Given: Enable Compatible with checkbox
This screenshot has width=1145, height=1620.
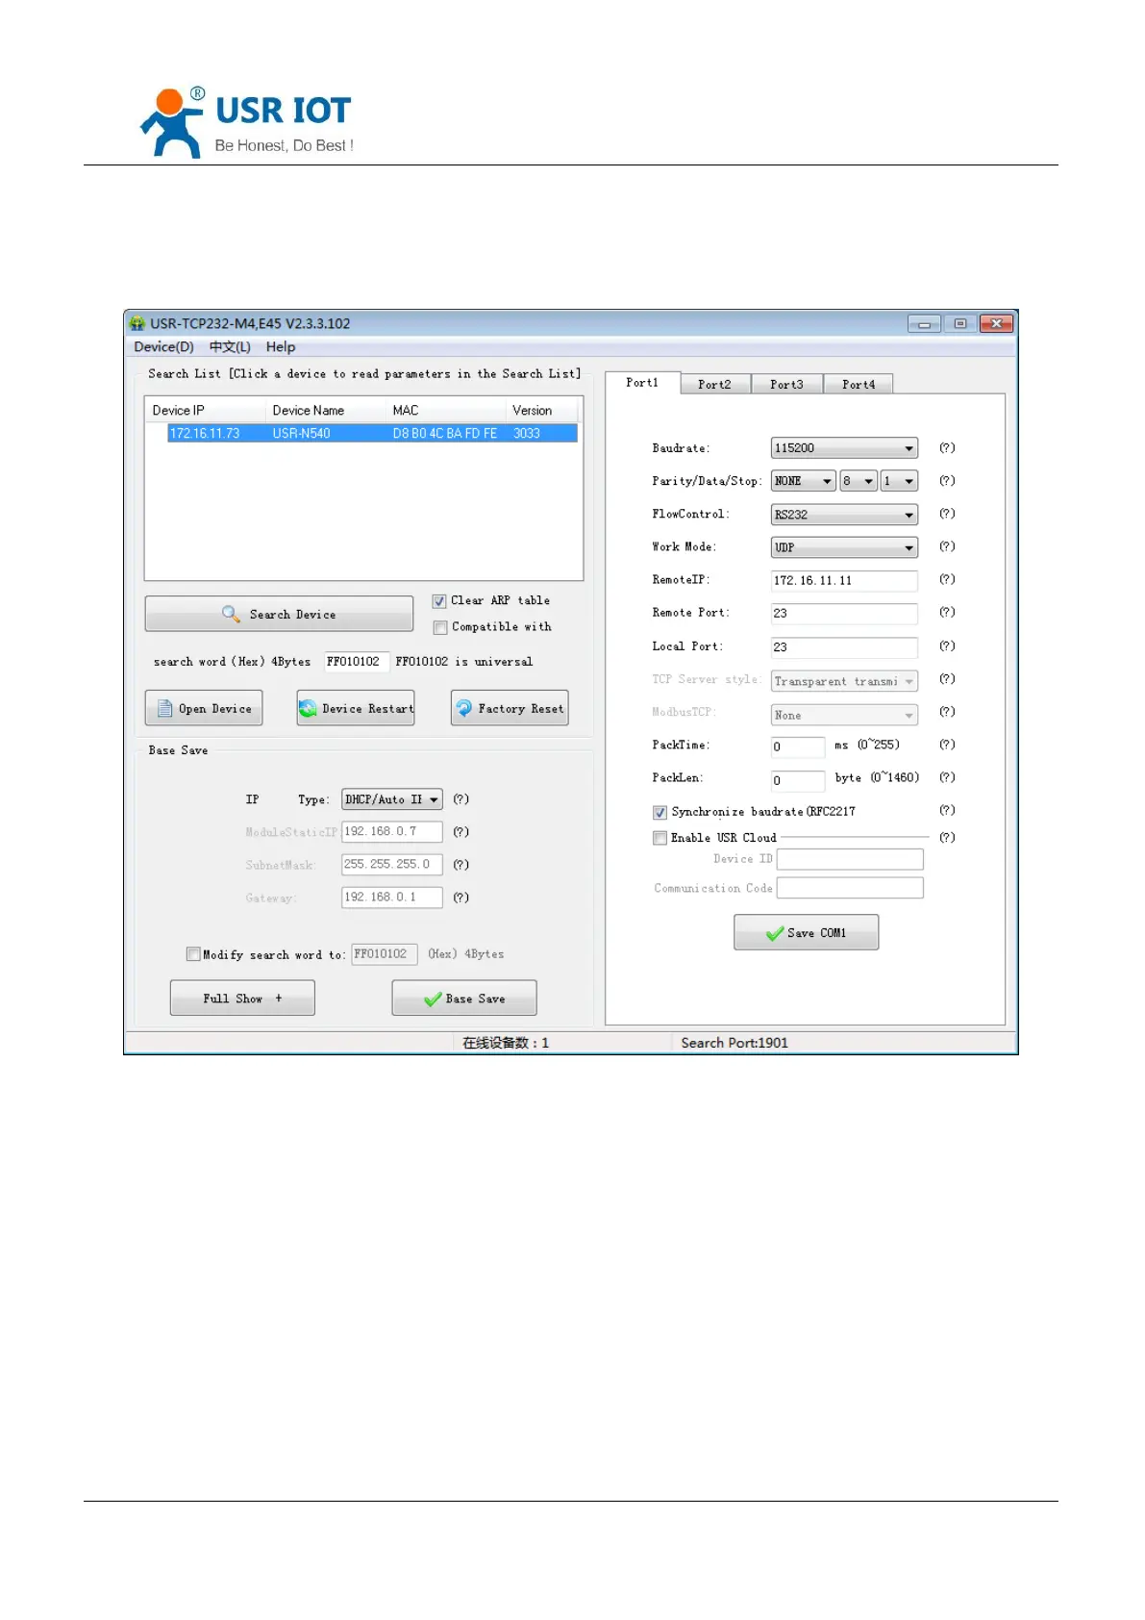Looking at the screenshot, I should (x=440, y=627).
